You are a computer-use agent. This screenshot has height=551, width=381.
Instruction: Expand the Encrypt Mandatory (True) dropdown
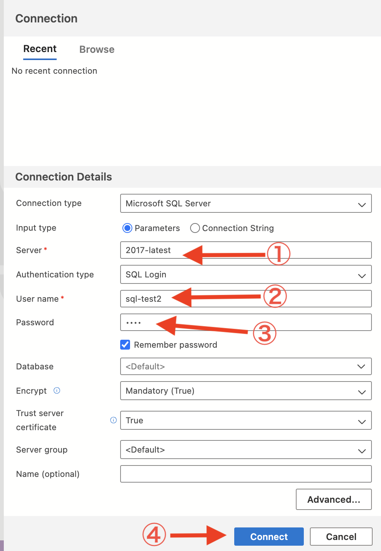(246, 391)
